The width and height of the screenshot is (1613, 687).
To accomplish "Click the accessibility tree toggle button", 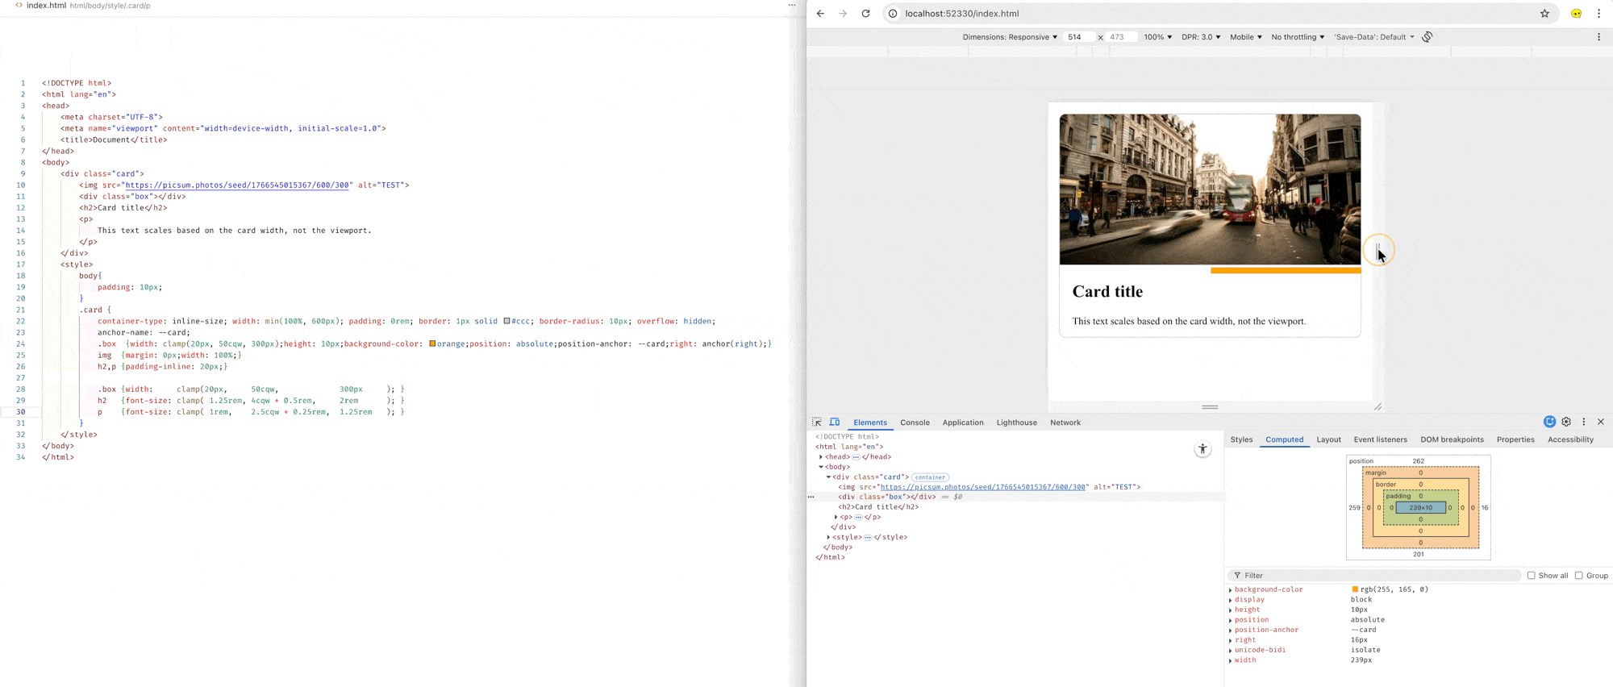I will tap(1202, 449).
